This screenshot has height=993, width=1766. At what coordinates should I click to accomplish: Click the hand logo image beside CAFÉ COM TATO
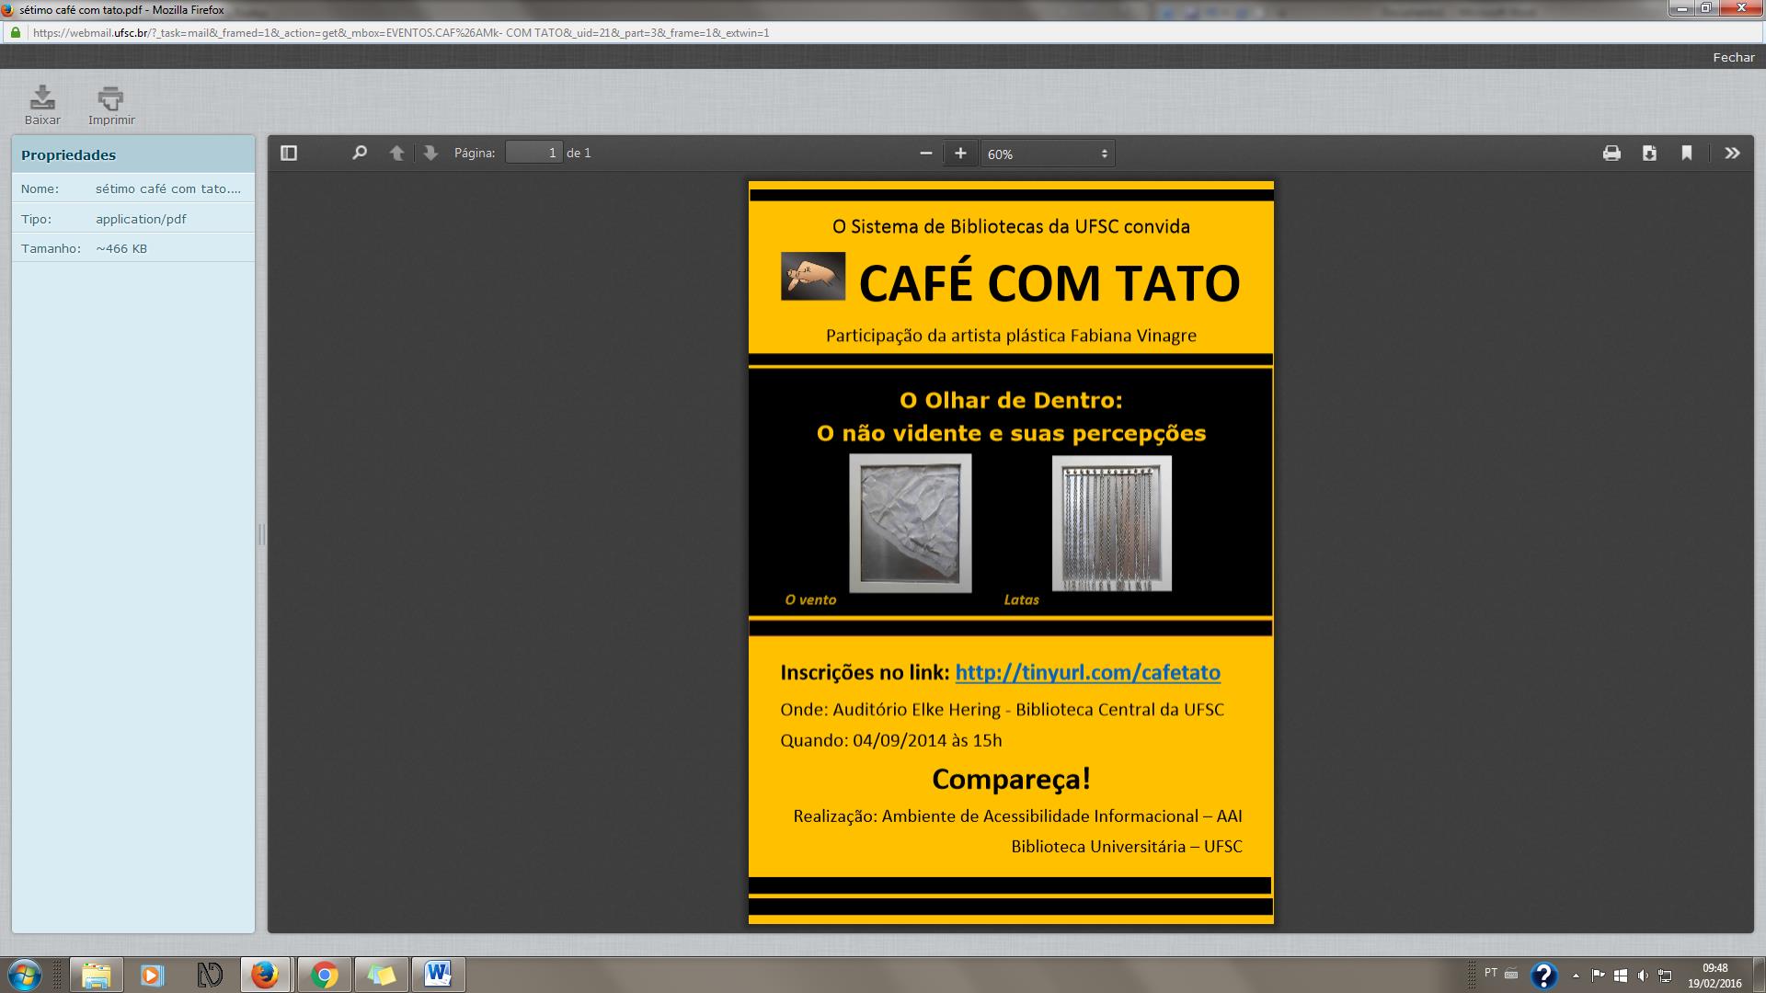click(813, 276)
